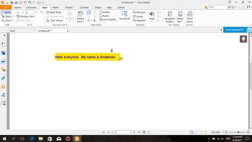The image size is (252, 142).
Task: Switch to the Home tab
Action: coord(17,7)
